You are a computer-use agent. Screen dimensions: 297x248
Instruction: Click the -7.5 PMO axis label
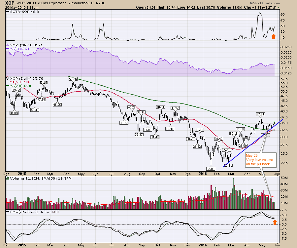click(284, 239)
